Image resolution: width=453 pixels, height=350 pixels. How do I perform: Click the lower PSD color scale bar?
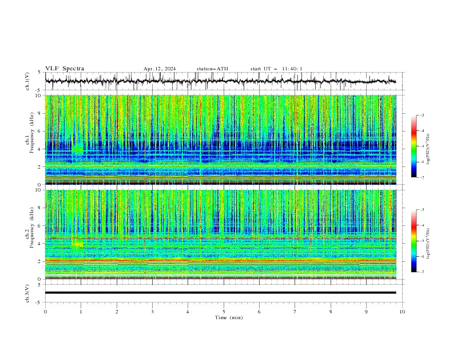coord(414,241)
